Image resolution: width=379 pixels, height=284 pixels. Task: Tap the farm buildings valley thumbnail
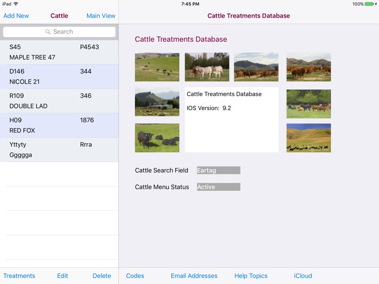coord(157,102)
